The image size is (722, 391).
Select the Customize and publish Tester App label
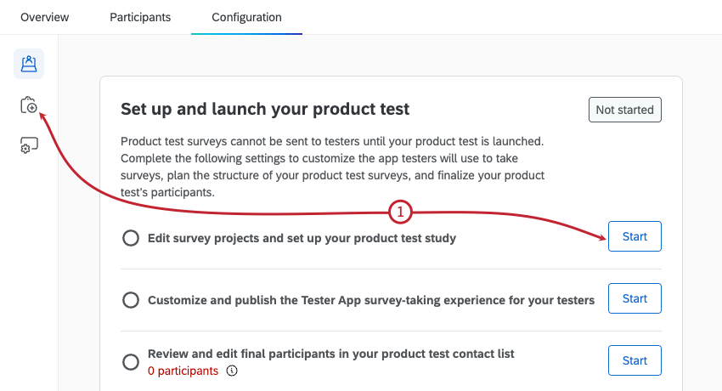click(x=371, y=300)
